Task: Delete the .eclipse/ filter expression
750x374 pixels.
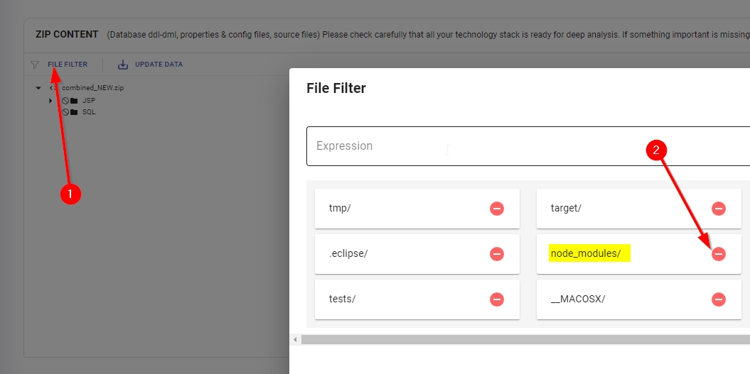Action: (497, 254)
